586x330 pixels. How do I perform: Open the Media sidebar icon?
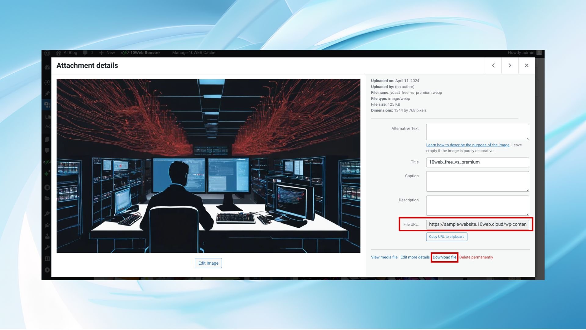tap(47, 105)
